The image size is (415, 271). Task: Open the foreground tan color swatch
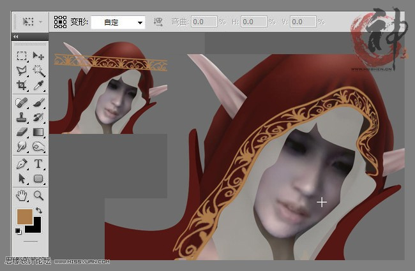point(25,217)
